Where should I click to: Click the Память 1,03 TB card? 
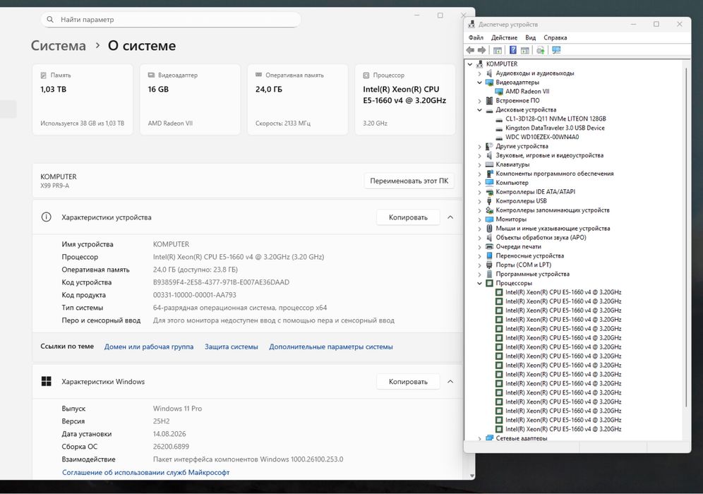pyautogui.click(x=83, y=100)
